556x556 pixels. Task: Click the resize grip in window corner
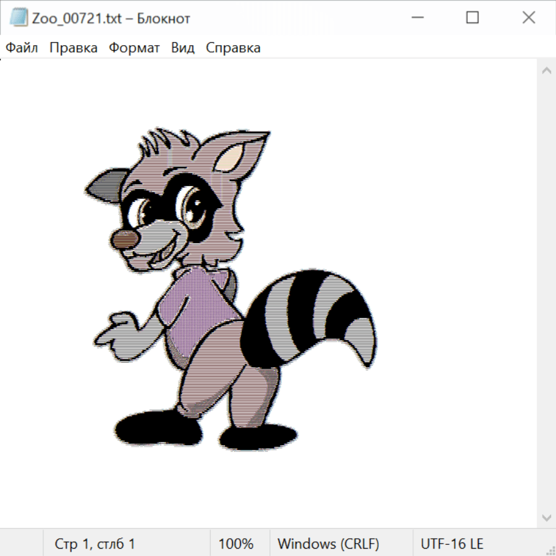point(550,550)
